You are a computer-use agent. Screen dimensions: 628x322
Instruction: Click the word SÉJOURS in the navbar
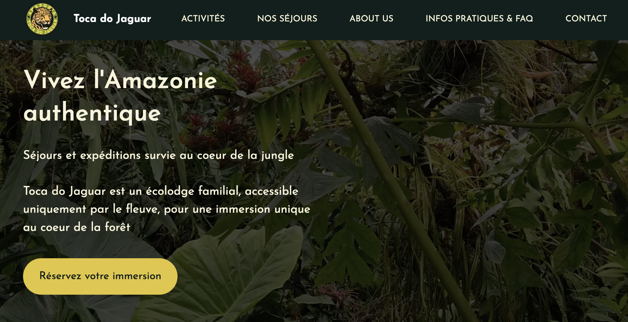click(298, 18)
